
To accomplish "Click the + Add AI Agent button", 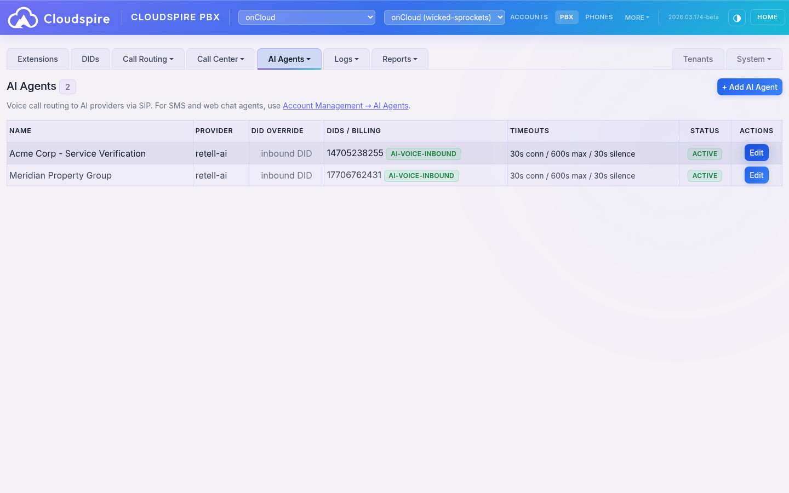I will 750,87.
